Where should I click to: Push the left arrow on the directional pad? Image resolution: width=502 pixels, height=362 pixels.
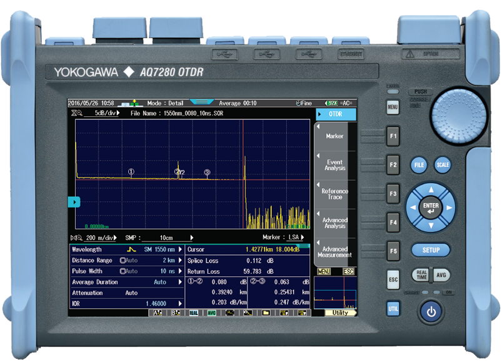413,208
